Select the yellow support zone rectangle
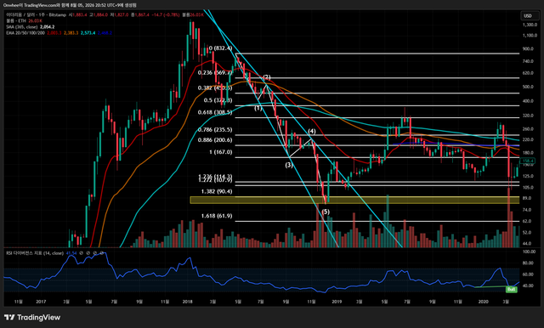The image size is (544, 328). coord(354,200)
